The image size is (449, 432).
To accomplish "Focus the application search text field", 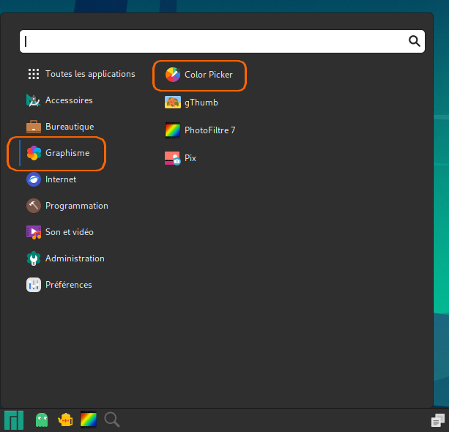I will (212, 41).
